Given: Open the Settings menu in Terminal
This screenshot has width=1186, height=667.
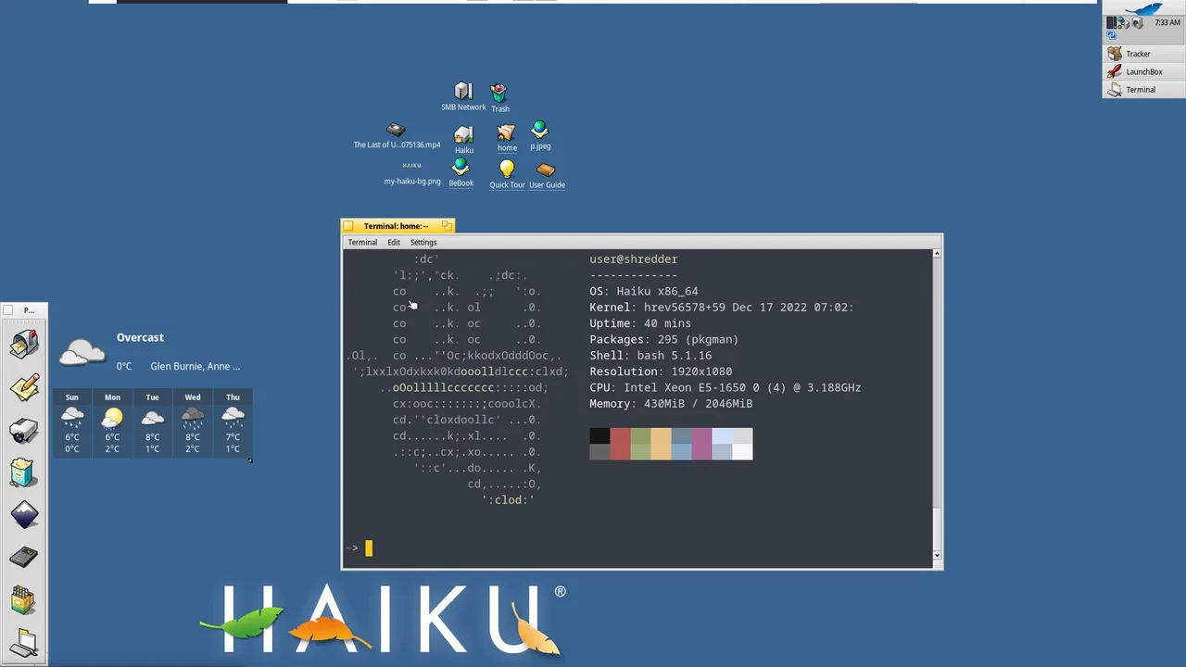Looking at the screenshot, I should (423, 242).
